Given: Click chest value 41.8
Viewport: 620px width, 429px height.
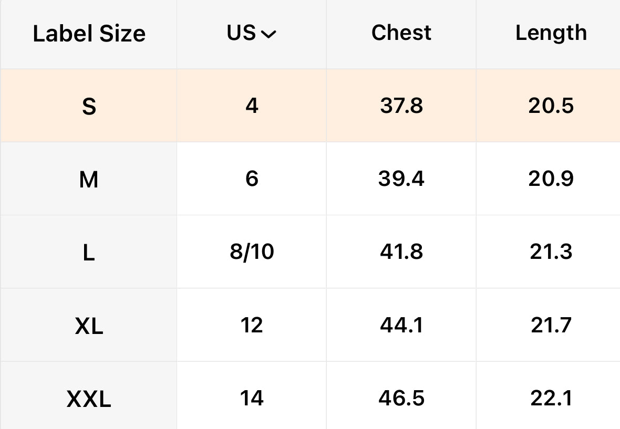Looking at the screenshot, I should coord(401,253).
